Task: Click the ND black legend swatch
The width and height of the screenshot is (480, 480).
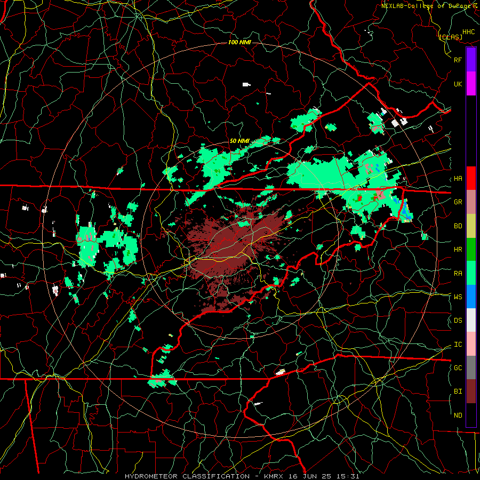Action: 471,415
